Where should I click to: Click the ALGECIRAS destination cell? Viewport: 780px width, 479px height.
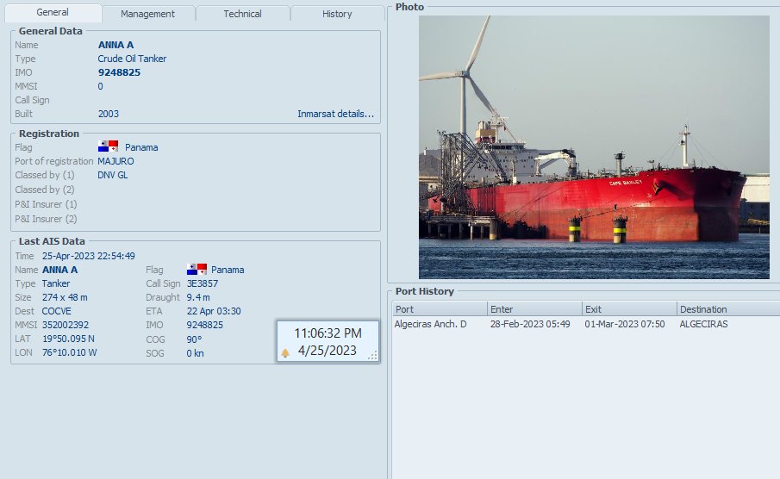click(703, 324)
